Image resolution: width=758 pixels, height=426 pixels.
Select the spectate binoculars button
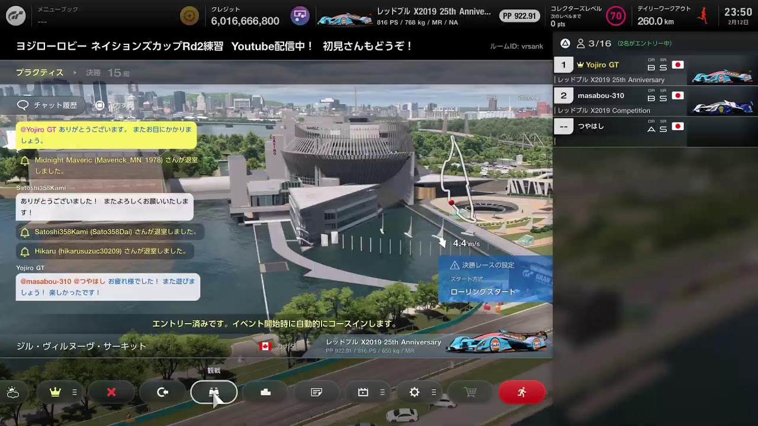[214, 392]
